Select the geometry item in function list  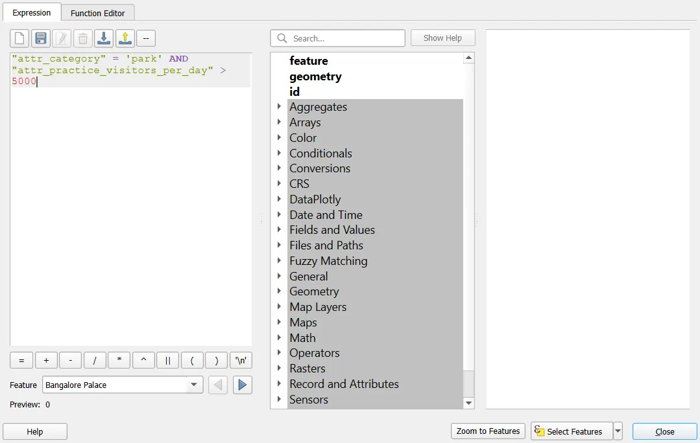point(315,76)
